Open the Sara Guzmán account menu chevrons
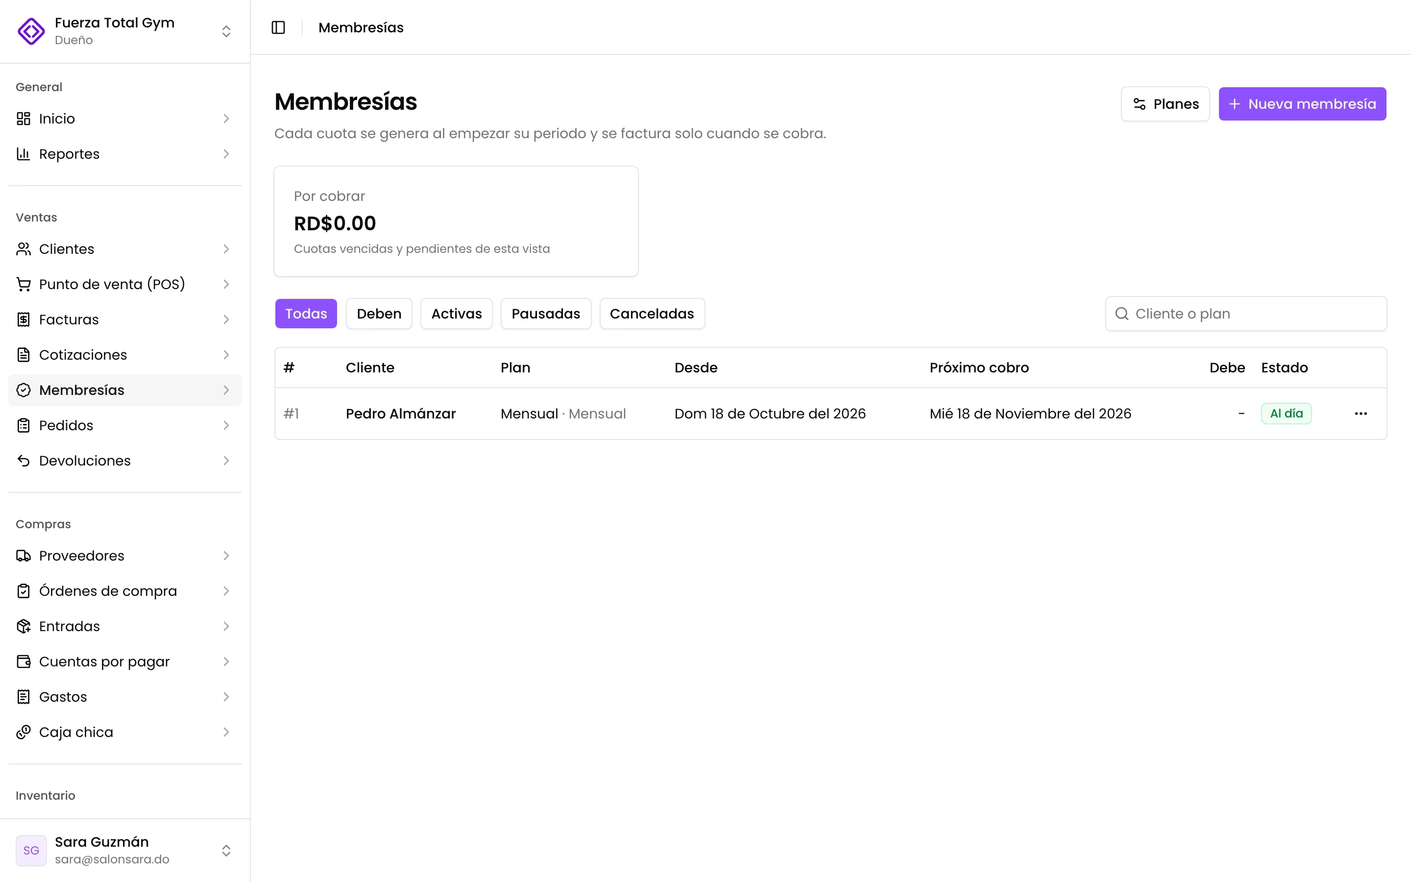 (226, 851)
